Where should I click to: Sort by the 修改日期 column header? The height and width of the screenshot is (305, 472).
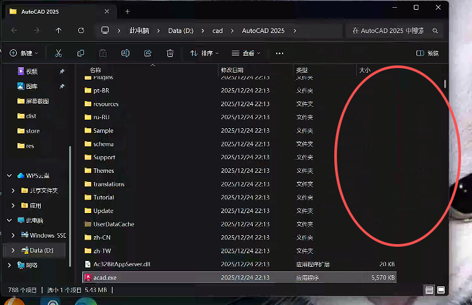coord(232,69)
